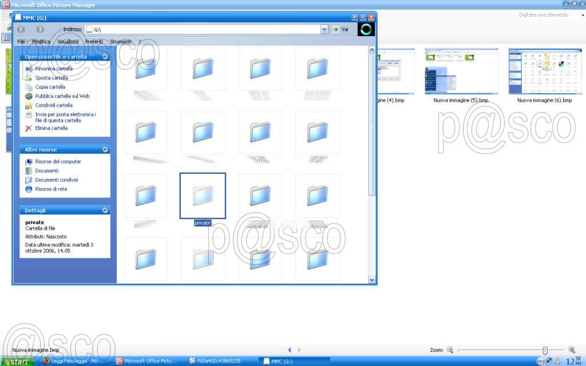Click Elimina cartella red X icon
This screenshot has width=586, height=366.
[29, 129]
